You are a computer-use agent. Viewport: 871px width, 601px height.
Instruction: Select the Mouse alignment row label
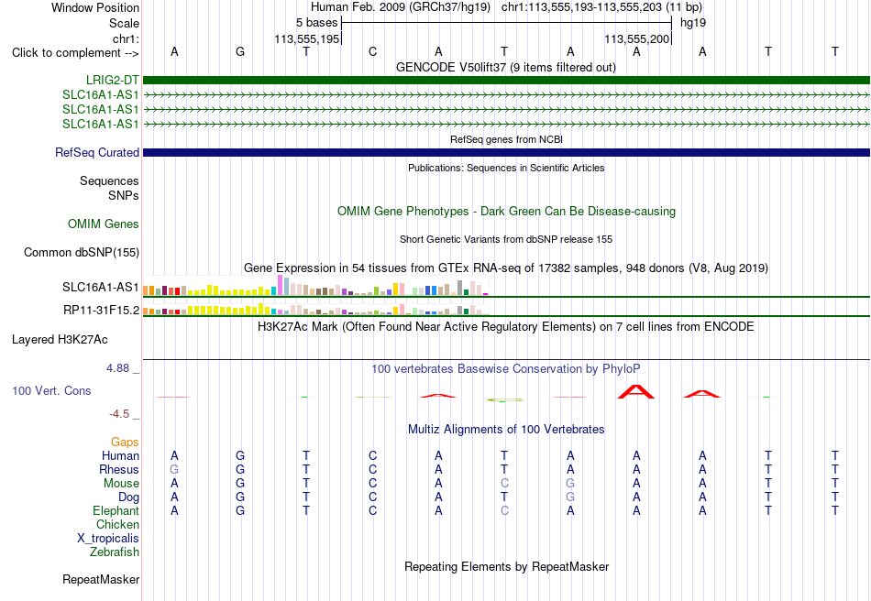click(x=121, y=484)
